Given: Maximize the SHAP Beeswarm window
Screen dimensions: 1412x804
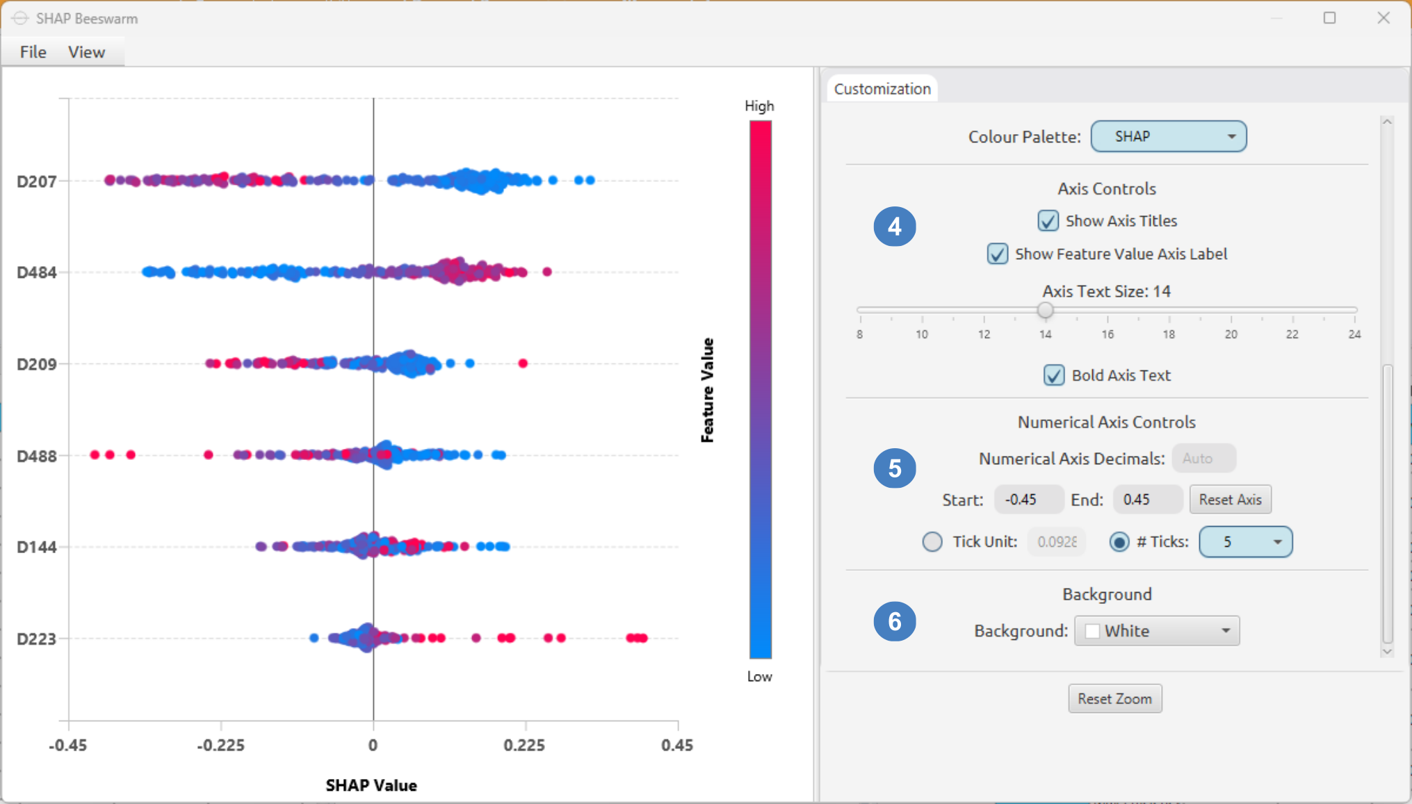Looking at the screenshot, I should point(1329,18).
